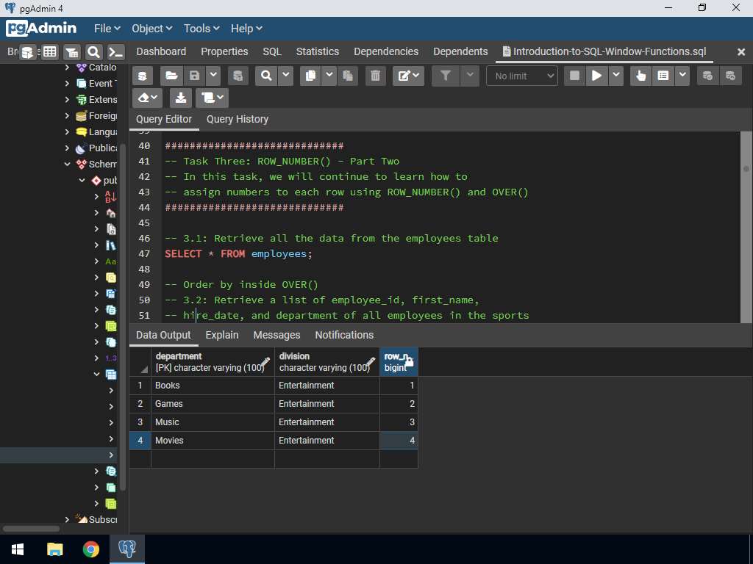
Task: Collapse the Schemas tree node
Action: (x=68, y=164)
